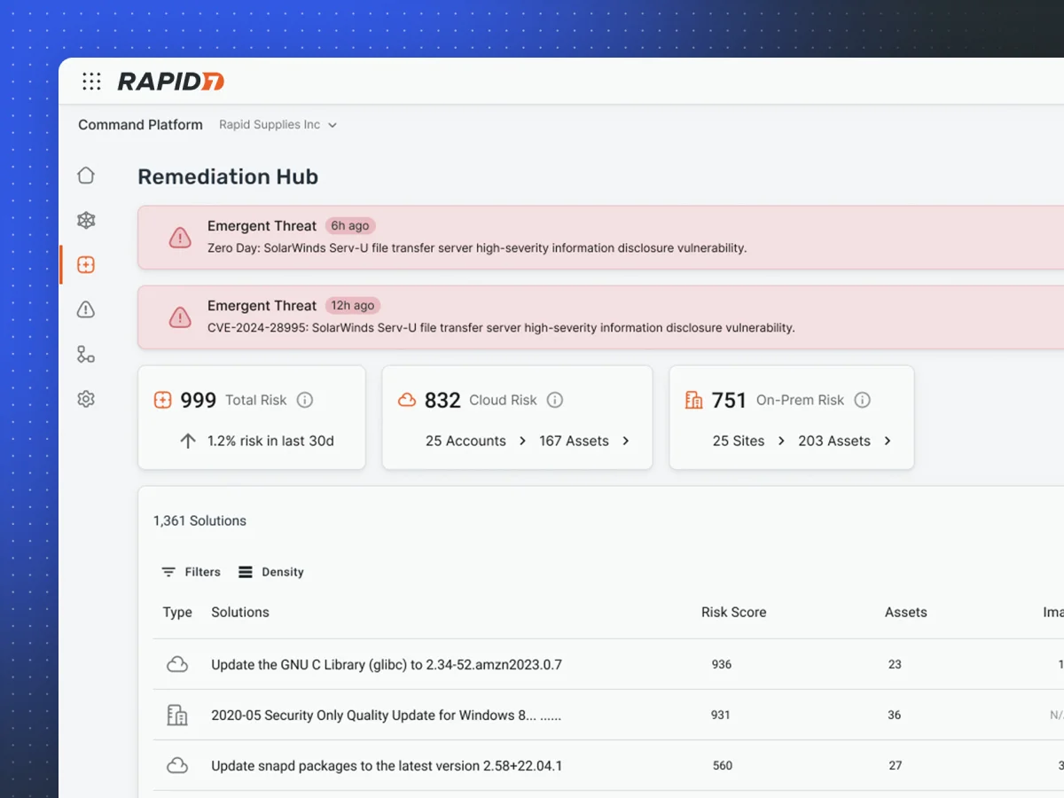The height and width of the screenshot is (798, 1064).
Task: Select the snapd packages update row
Action: 387,765
